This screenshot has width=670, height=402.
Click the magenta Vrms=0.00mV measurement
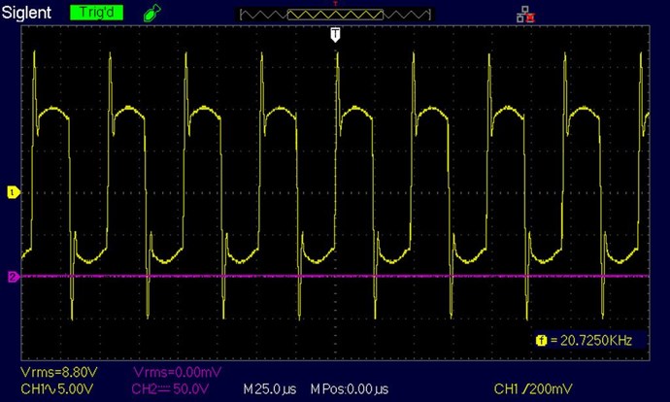pos(178,372)
